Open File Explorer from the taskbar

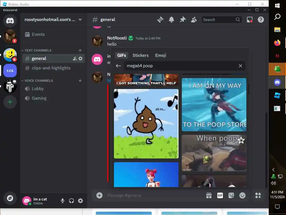[x=277, y=30]
